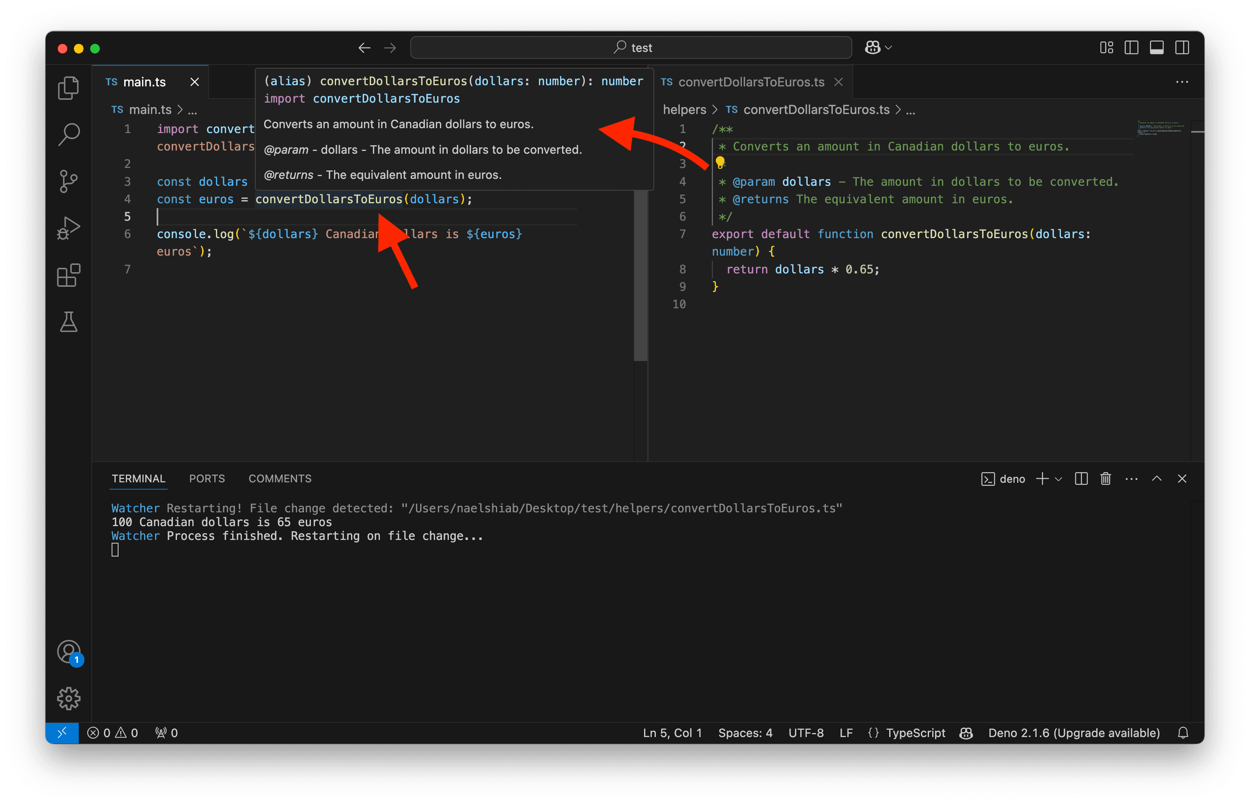This screenshot has width=1250, height=804.
Task: Click the @param dollars comment line
Action: pos(918,182)
